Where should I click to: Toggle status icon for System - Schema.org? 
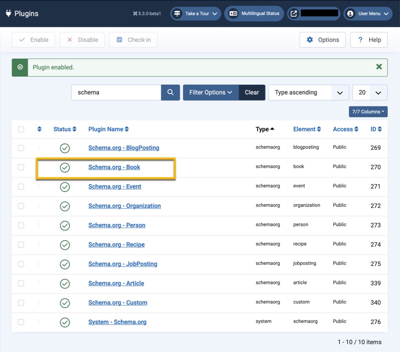pyautogui.click(x=64, y=322)
